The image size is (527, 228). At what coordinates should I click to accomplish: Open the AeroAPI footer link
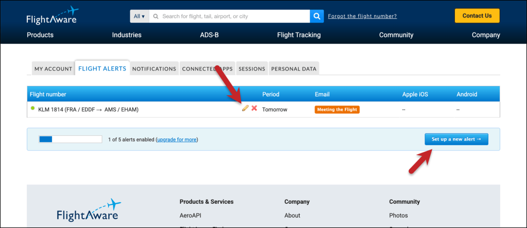[190, 216]
